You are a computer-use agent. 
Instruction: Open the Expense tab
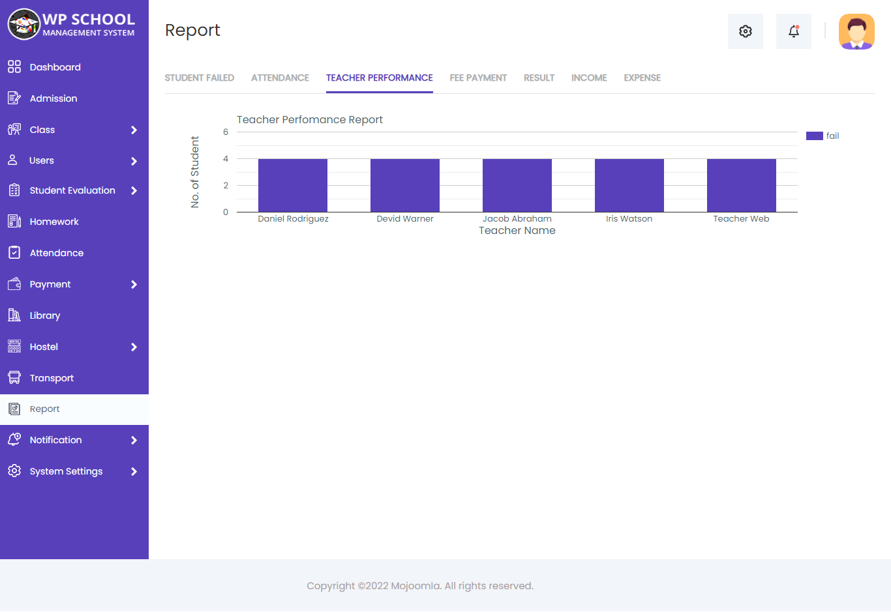point(642,78)
